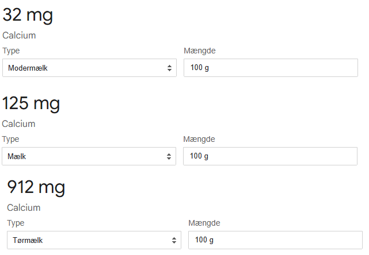This screenshot has width=369, height=255.
Task: Click the up-down arrow icon beside Tørmælk
Action: pos(174,241)
